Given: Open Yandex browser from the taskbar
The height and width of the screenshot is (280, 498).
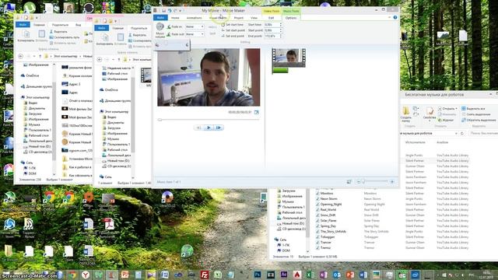Looking at the screenshot, I should (86, 275).
